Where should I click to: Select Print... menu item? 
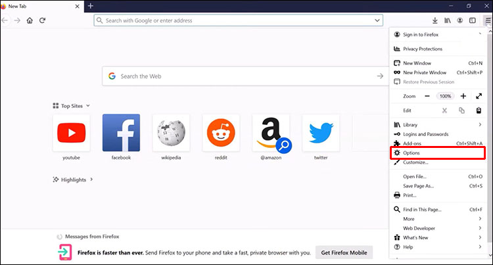pyautogui.click(x=438, y=195)
